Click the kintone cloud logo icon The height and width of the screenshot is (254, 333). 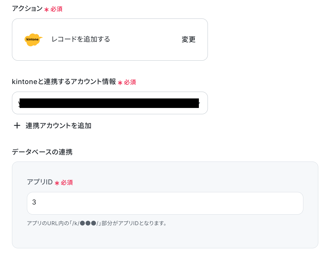33,40
